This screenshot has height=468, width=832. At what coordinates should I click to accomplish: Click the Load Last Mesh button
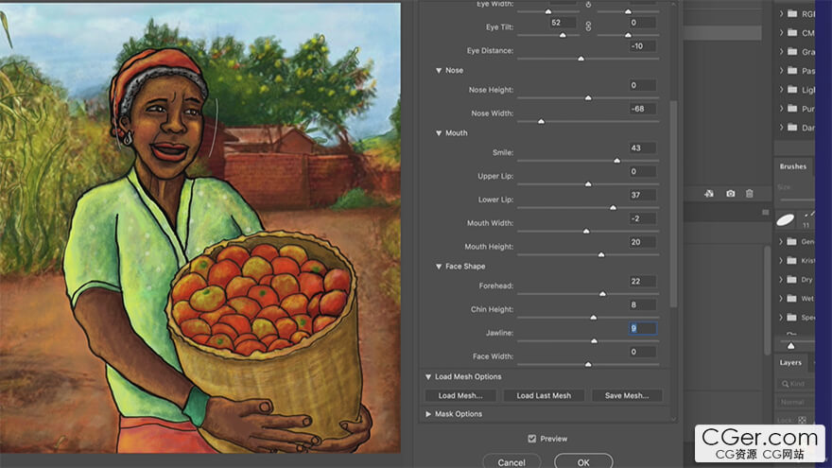click(x=544, y=395)
